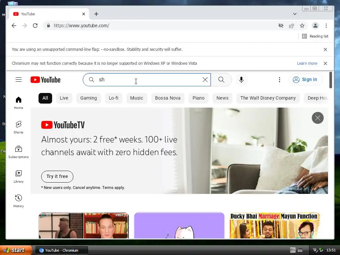This screenshot has width=340, height=255.
Task: Open the two men livestream thumbnail
Action: coord(84,225)
